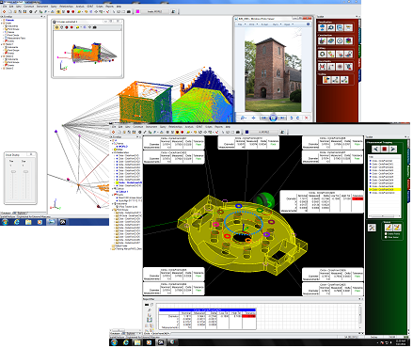Toggle the second checkbox under the broom icons
The image size is (413, 348).
(386, 237)
